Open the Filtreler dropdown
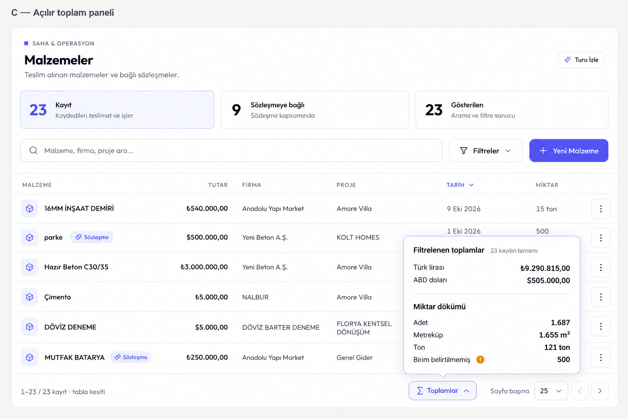Screen dimensions: 628x419 [486, 151]
